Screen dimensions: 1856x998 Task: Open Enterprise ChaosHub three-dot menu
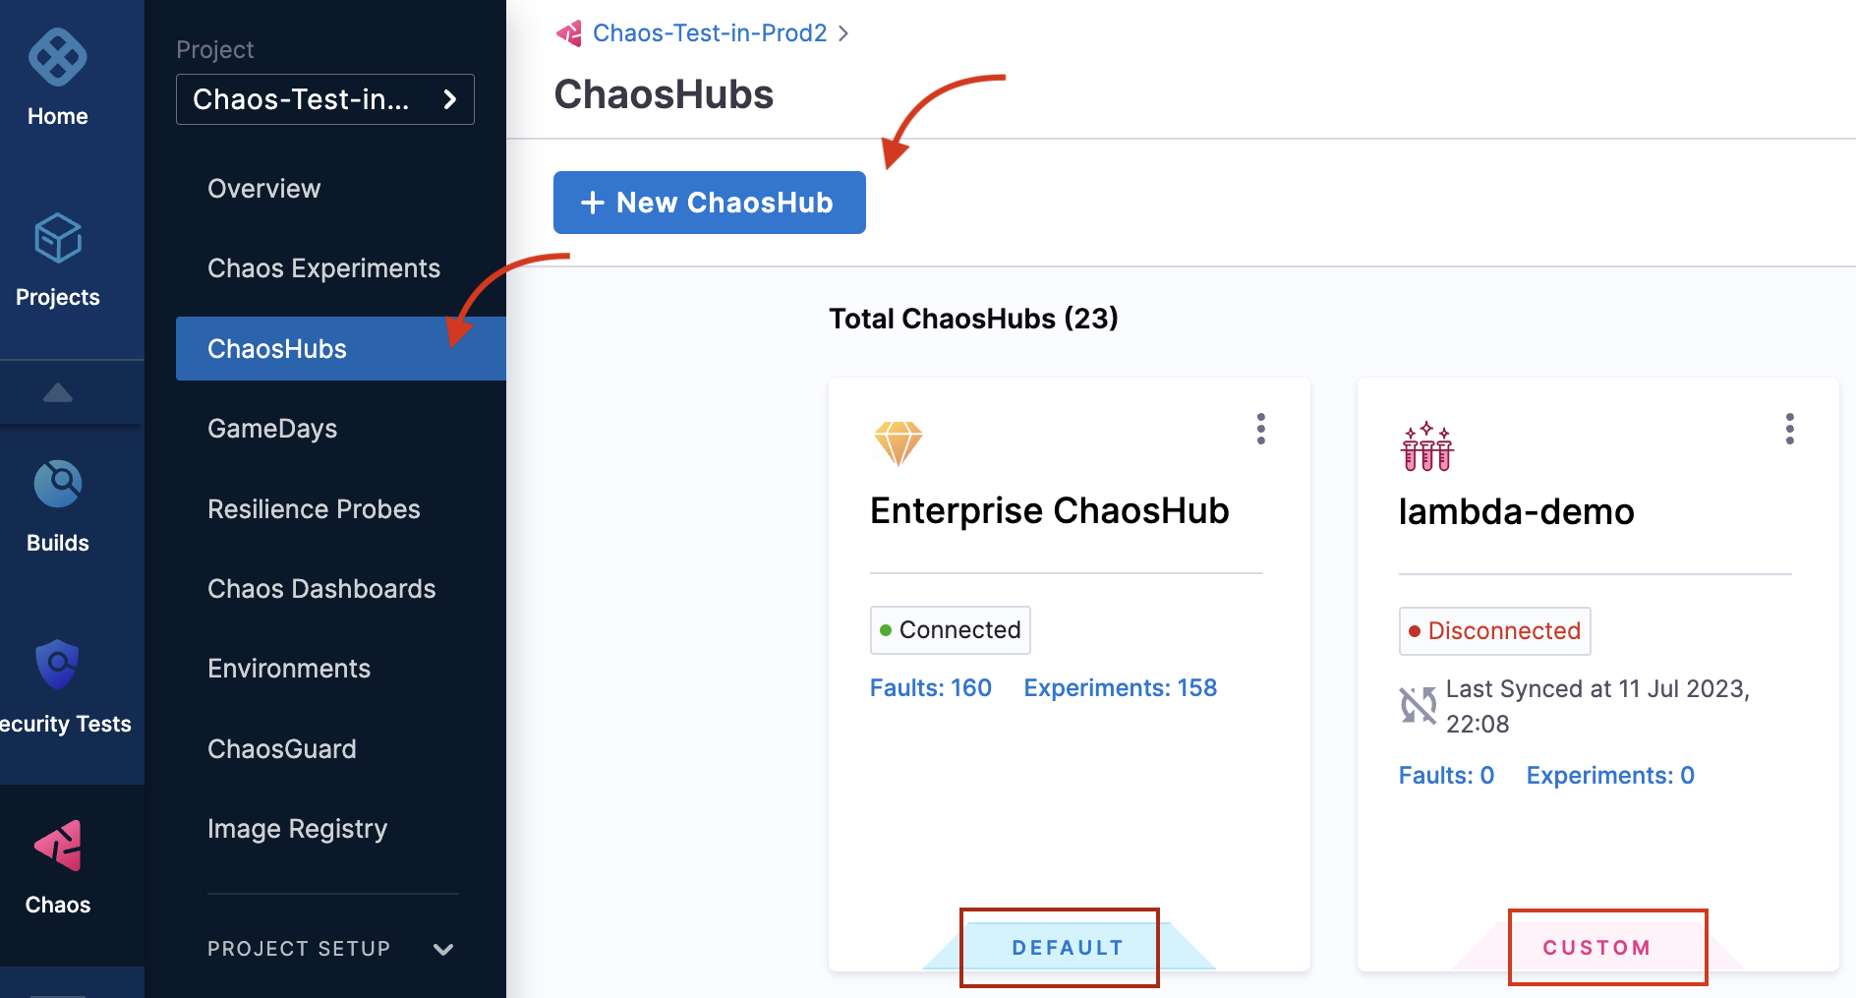1260,429
